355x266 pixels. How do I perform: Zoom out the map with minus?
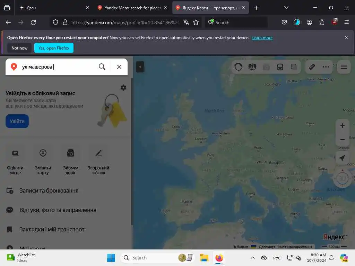click(343, 139)
